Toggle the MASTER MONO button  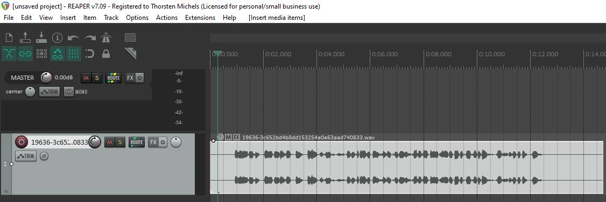(x=69, y=92)
